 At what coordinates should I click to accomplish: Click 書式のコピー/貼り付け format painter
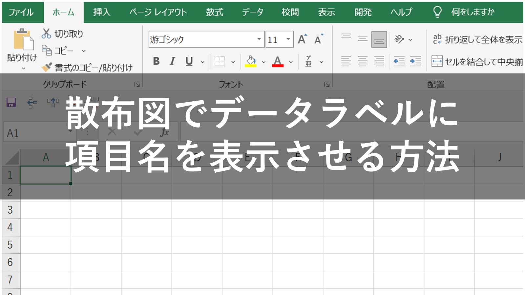[x=87, y=68]
